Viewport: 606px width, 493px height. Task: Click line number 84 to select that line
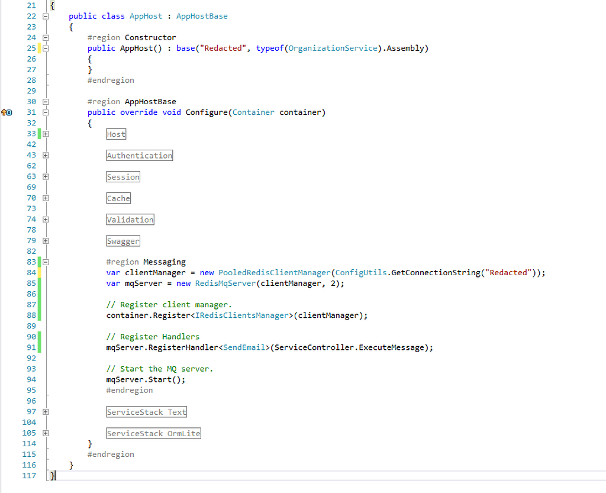coord(31,272)
